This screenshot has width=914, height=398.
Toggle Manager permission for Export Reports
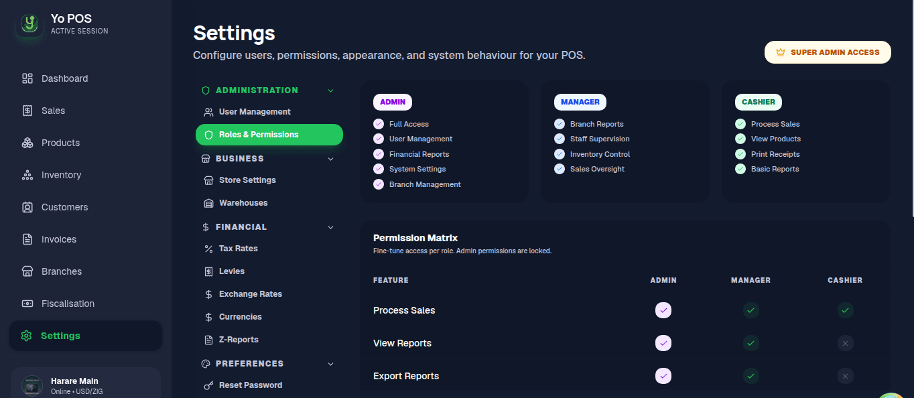point(750,376)
